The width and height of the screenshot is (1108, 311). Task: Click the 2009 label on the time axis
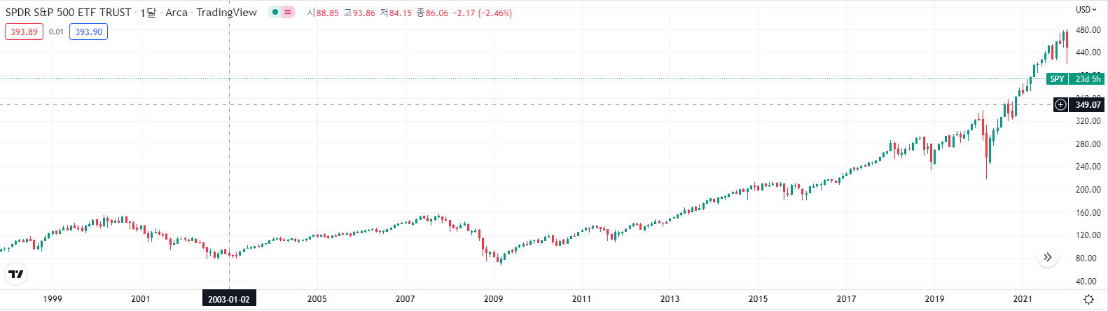click(x=494, y=299)
